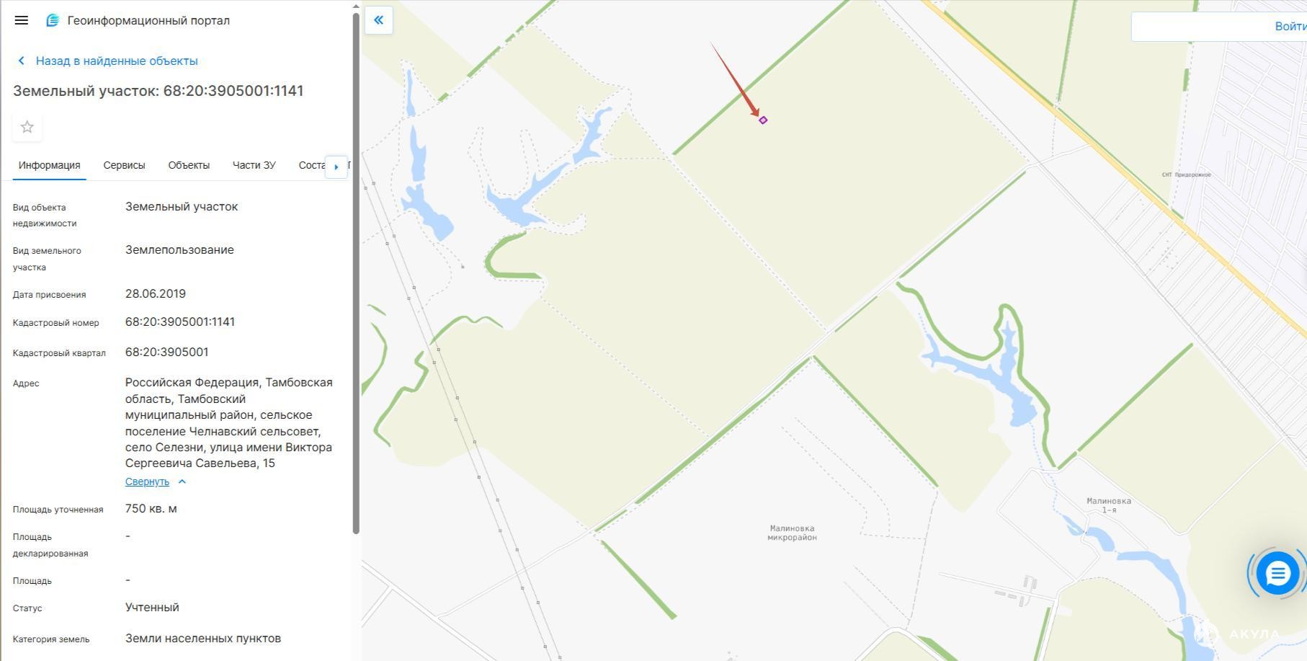Open the hamburger main menu
The image size is (1307, 661).
pos(22,20)
